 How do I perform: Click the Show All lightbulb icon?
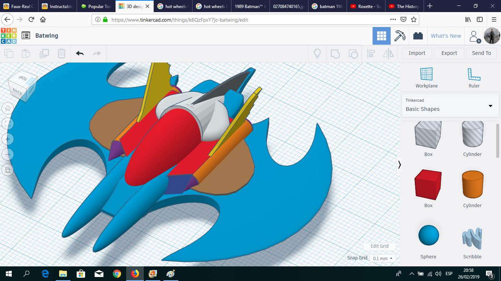tap(317, 53)
